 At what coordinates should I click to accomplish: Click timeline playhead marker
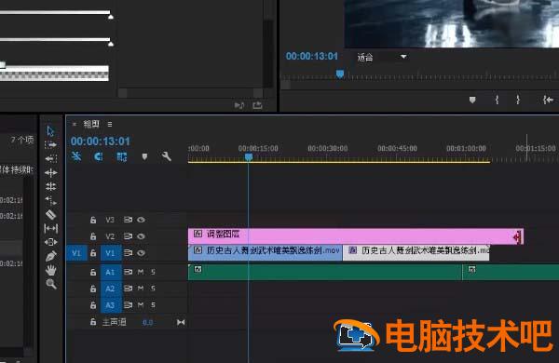tap(249, 157)
